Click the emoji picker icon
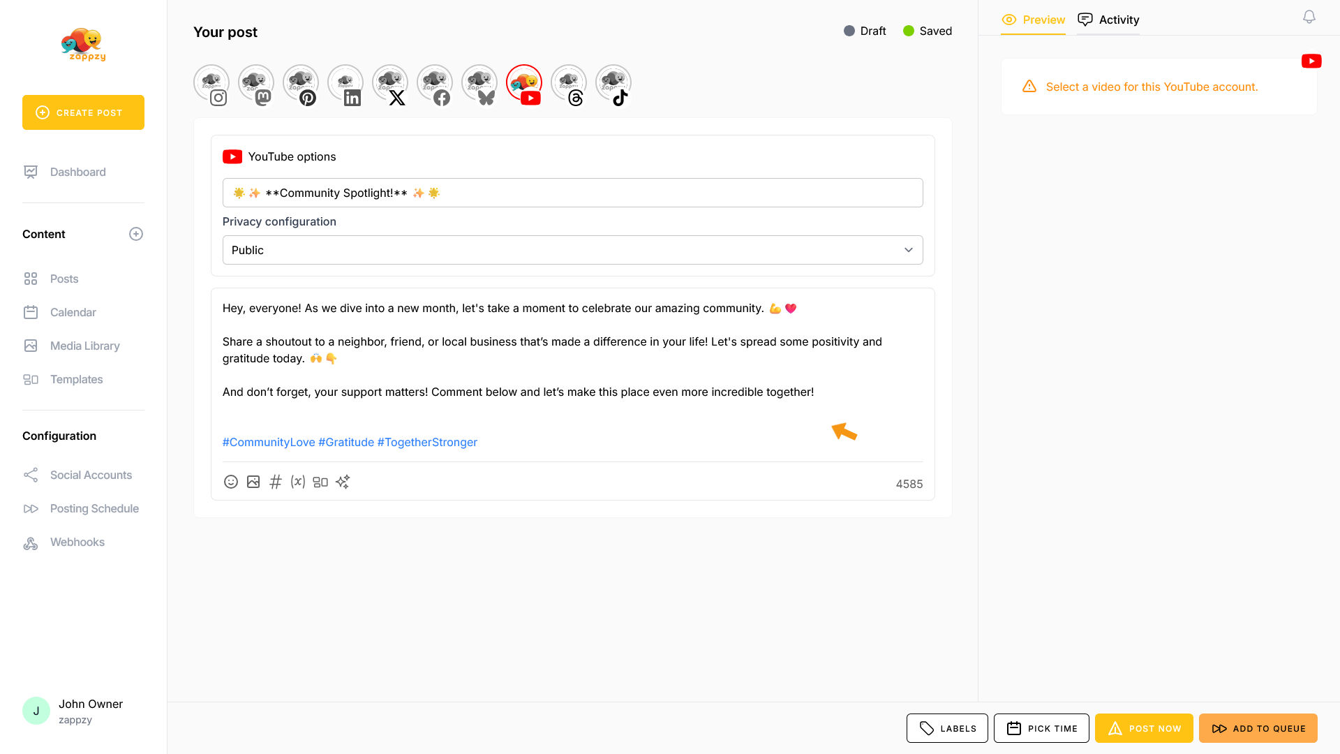 pyautogui.click(x=231, y=482)
